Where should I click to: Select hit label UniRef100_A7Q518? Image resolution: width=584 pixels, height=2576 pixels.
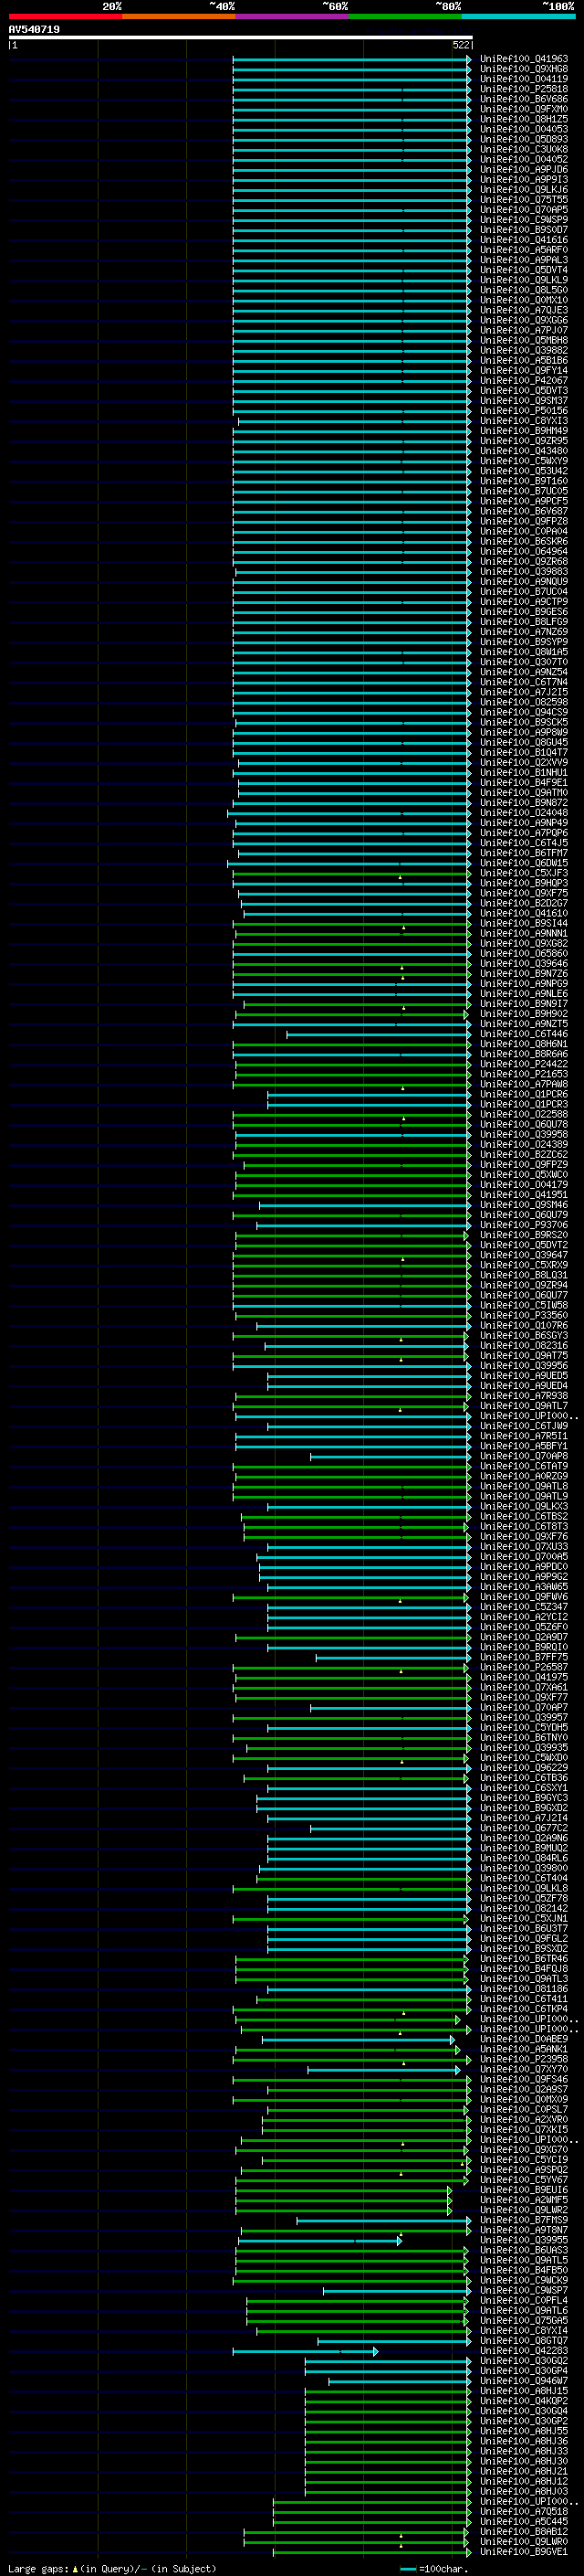click(524, 2511)
